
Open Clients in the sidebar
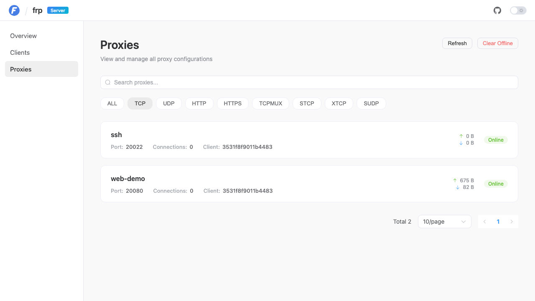(x=41, y=53)
